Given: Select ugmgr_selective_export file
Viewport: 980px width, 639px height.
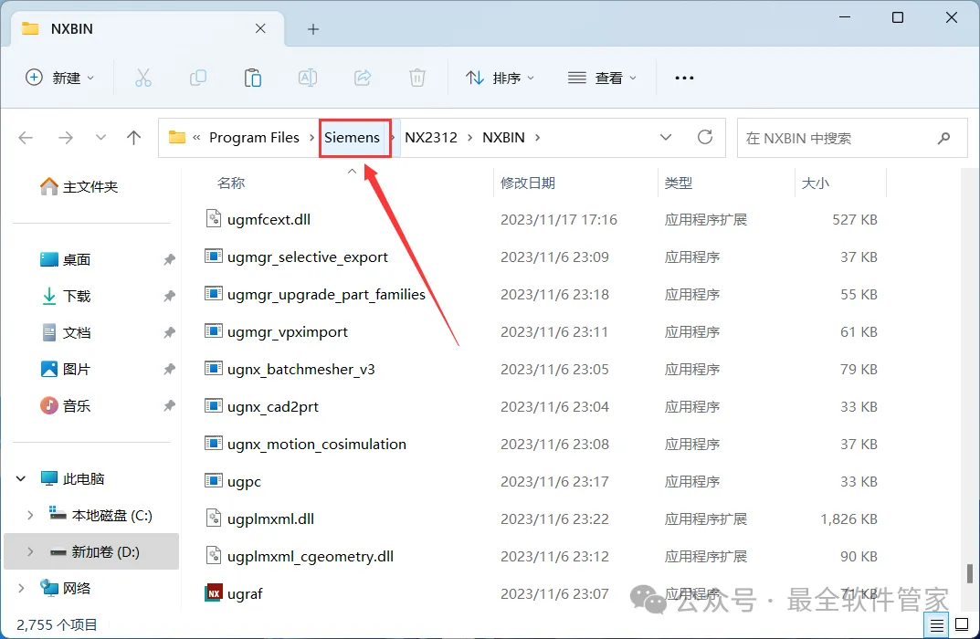Looking at the screenshot, I should coord(307,257).
